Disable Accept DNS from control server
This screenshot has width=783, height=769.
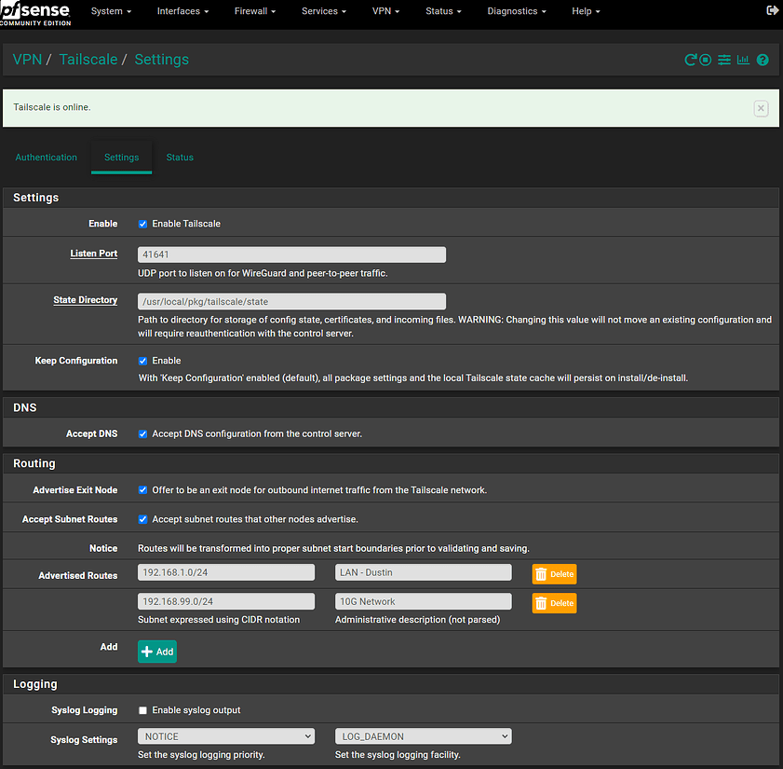pos(142,433)
